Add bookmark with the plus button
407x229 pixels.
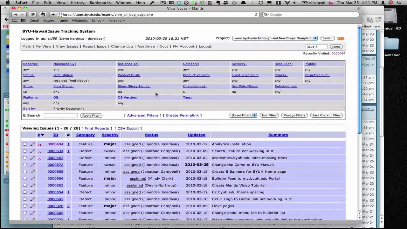point(53,15)
